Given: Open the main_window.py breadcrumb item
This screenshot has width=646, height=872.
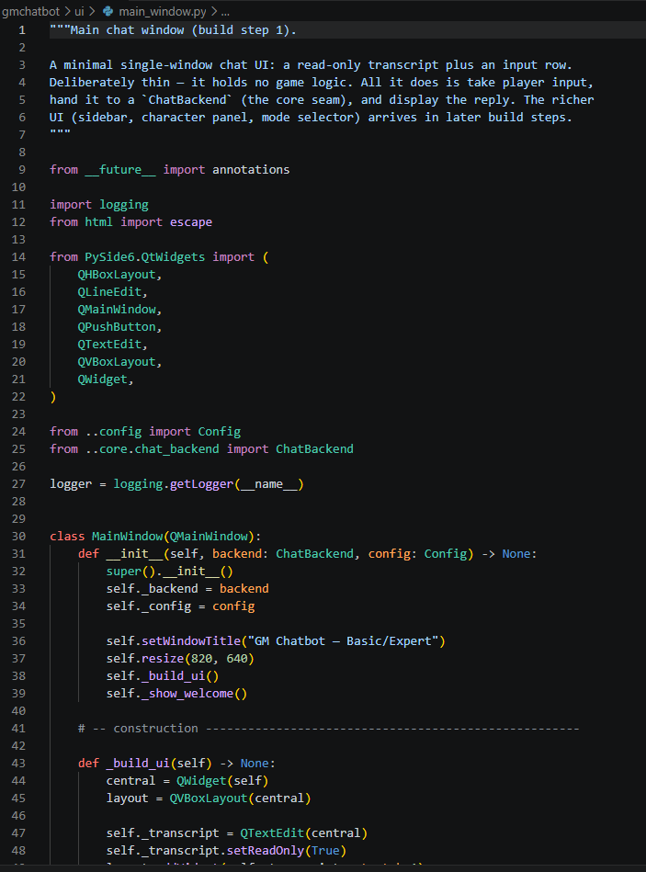Looking at the screenshot, I should tap(163, 11).
